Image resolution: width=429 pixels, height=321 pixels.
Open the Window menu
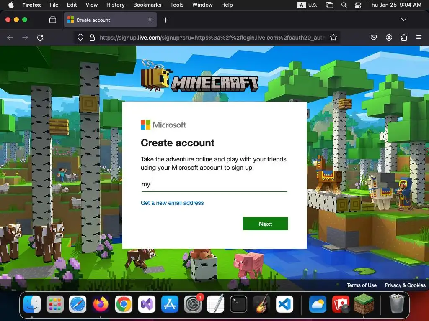pos(202,5)
